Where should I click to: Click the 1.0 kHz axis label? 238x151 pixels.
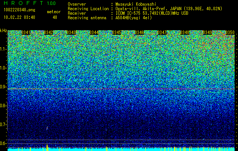tap(3, 68)
